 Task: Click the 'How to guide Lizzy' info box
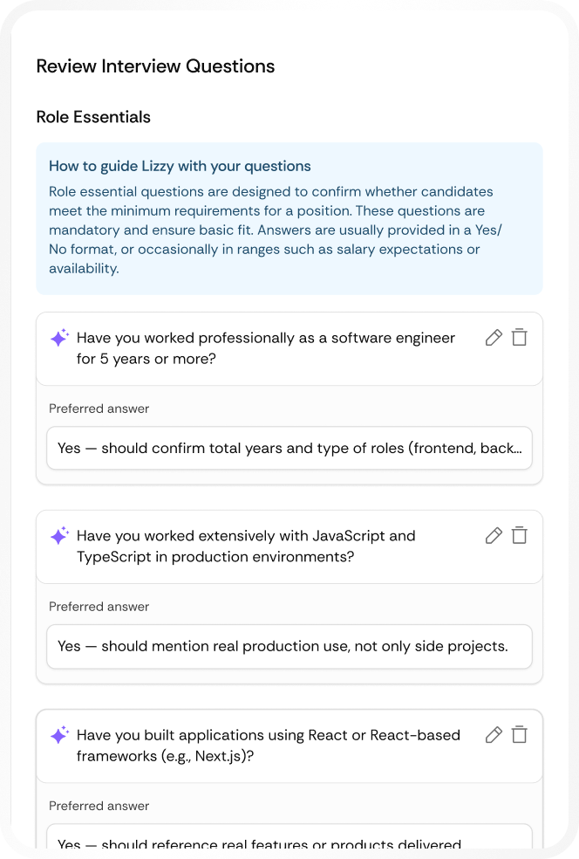(x=289, y=218)
